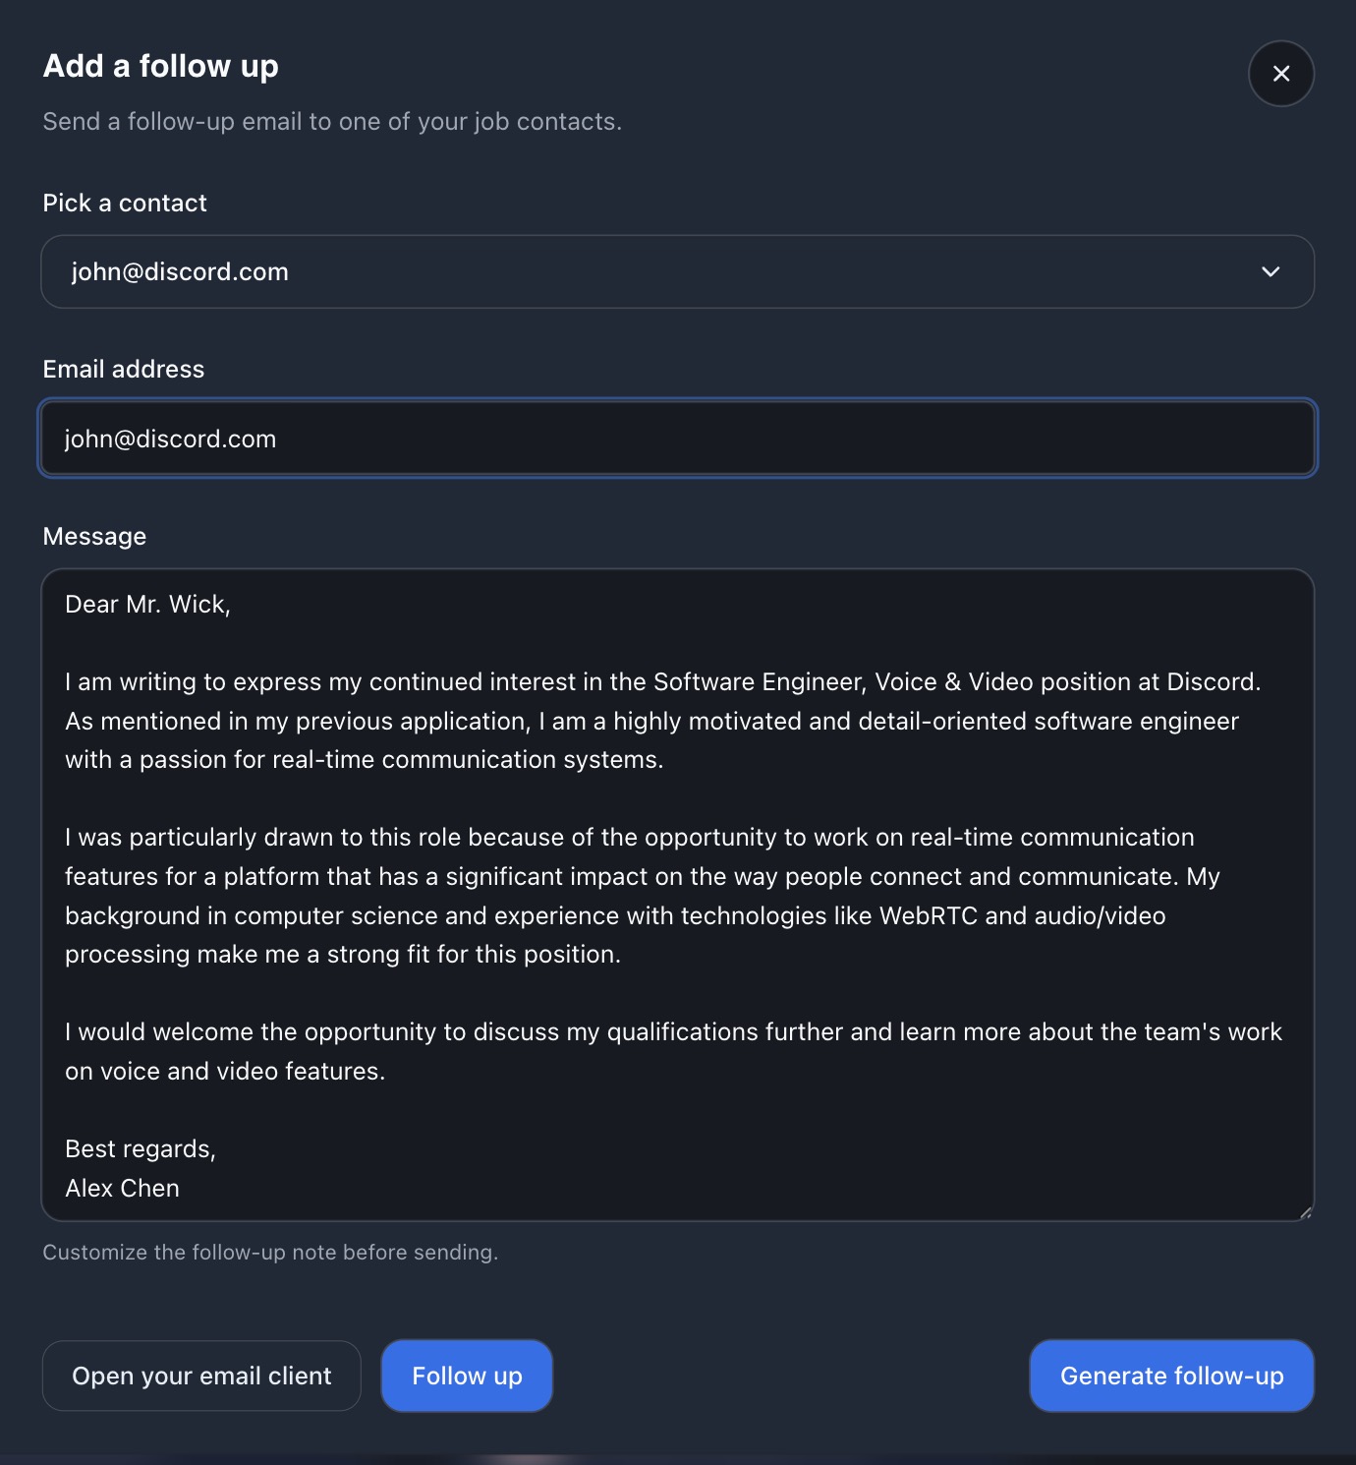Click the Generate follow-up button
Screen dimensions: 1356x1465
pos(1171,1376)
